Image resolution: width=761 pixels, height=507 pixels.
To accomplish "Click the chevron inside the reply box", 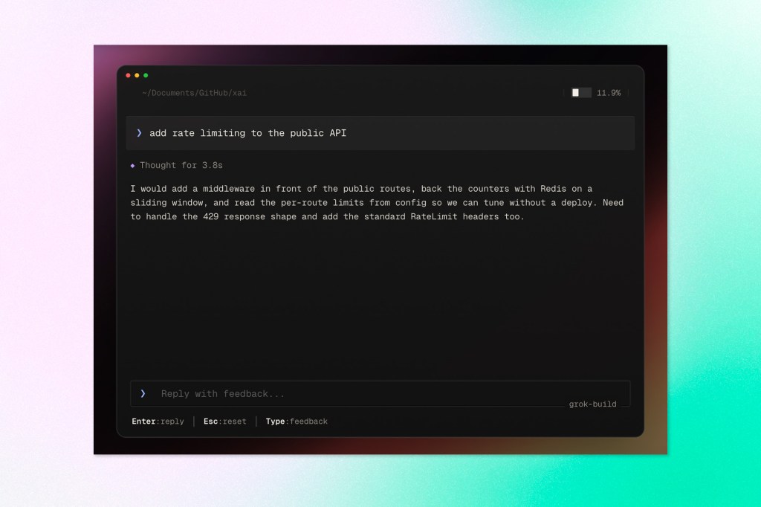I will [143, 393].
